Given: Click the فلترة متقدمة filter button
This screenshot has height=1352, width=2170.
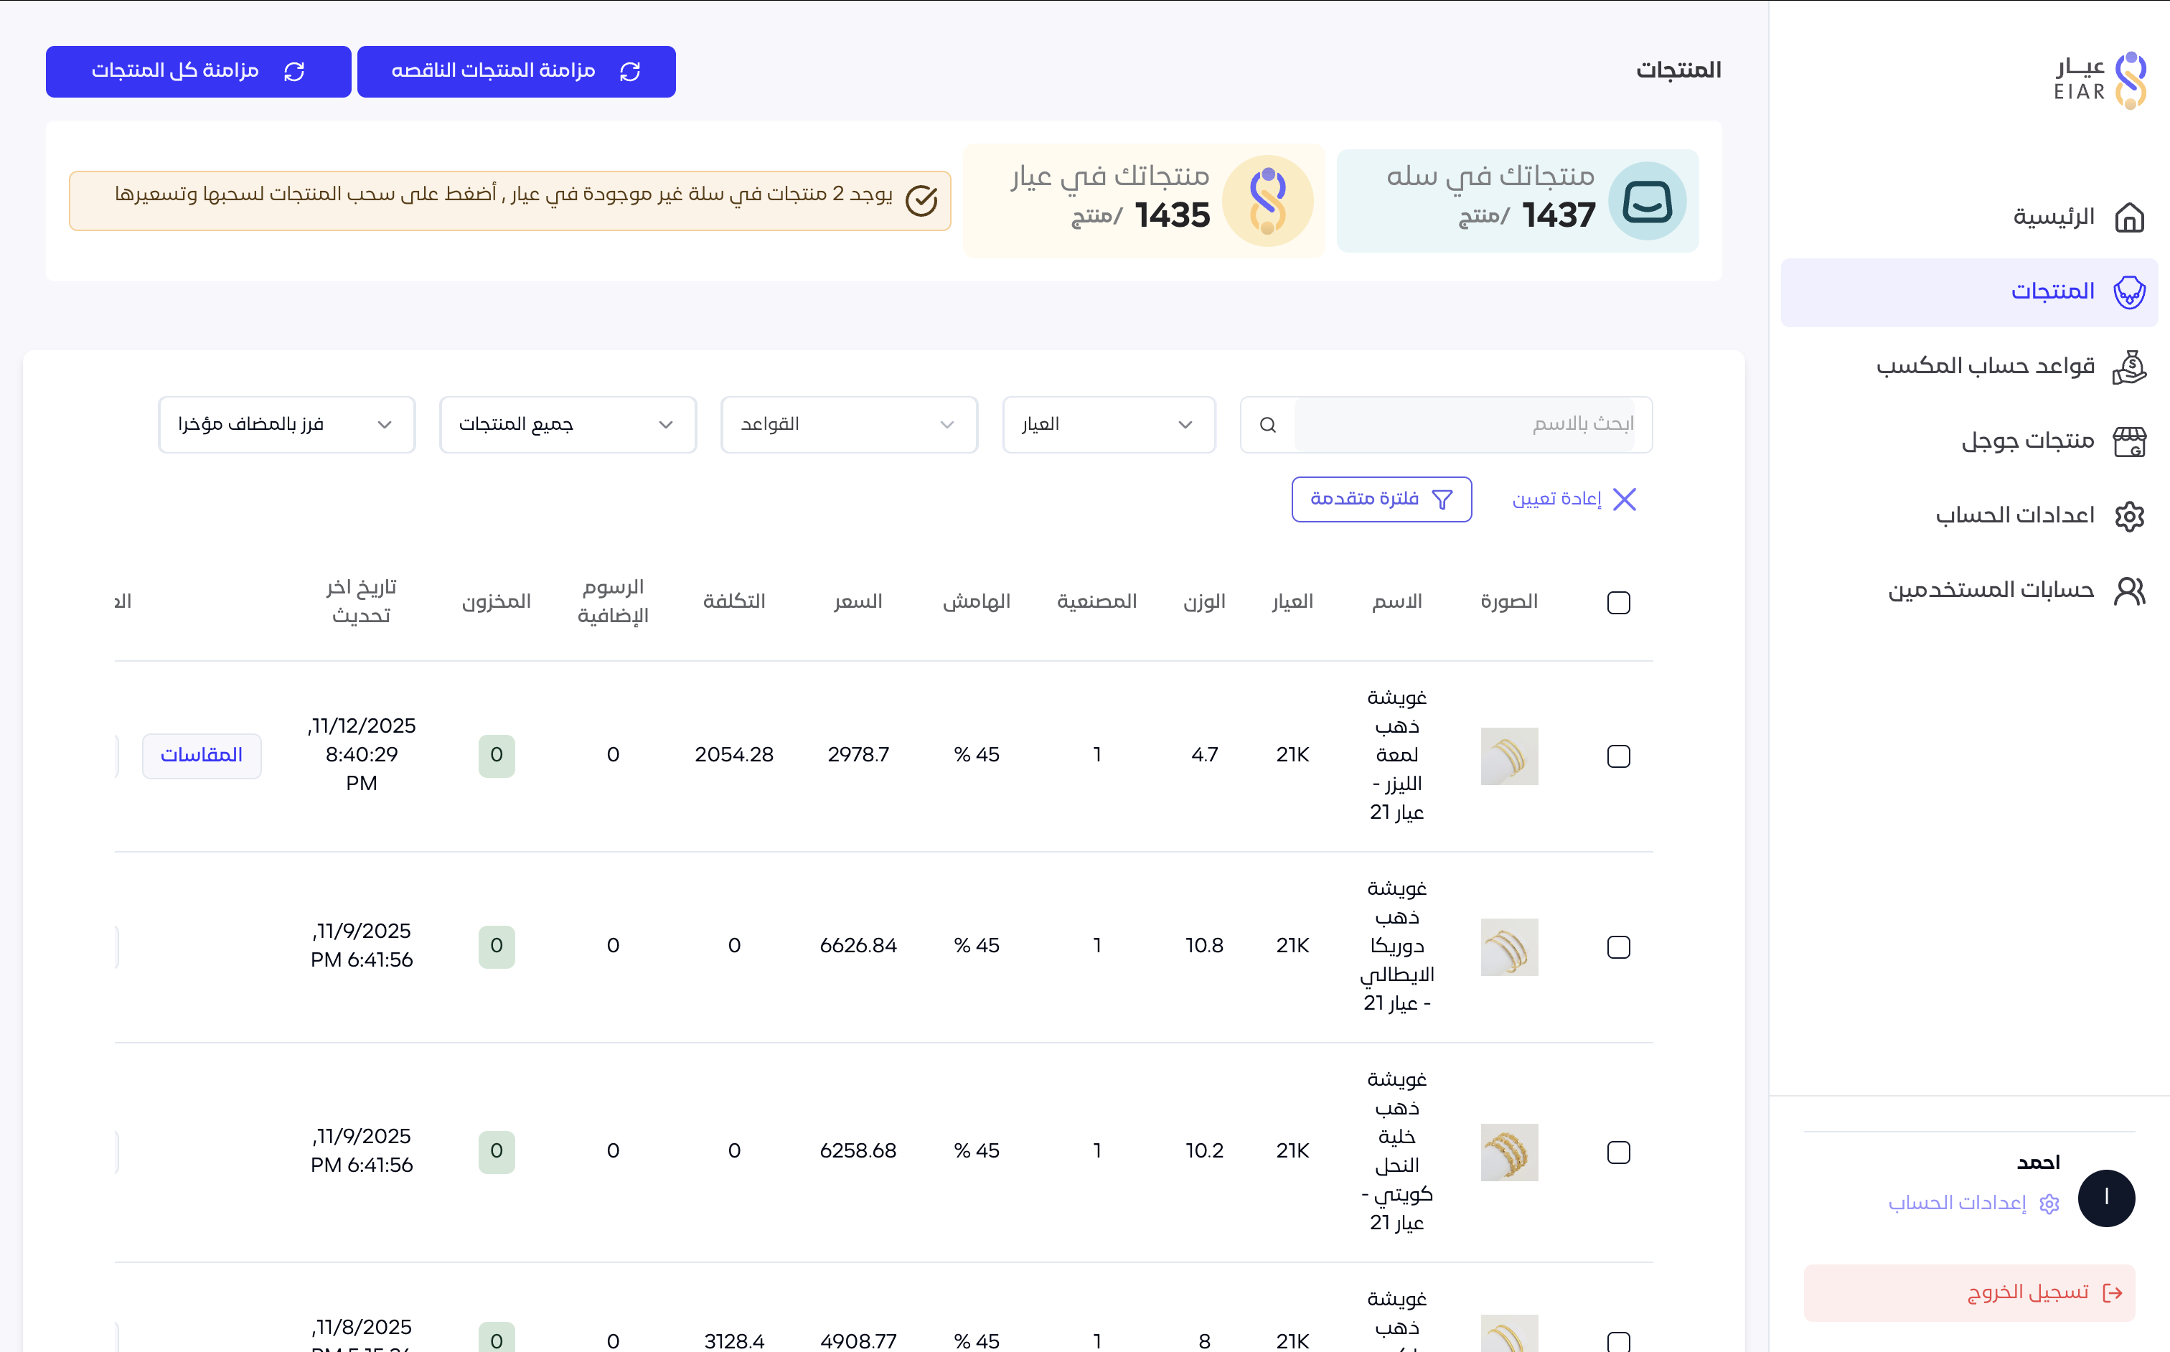Looking at the screenshot, I should click(x=1381, y=499).
